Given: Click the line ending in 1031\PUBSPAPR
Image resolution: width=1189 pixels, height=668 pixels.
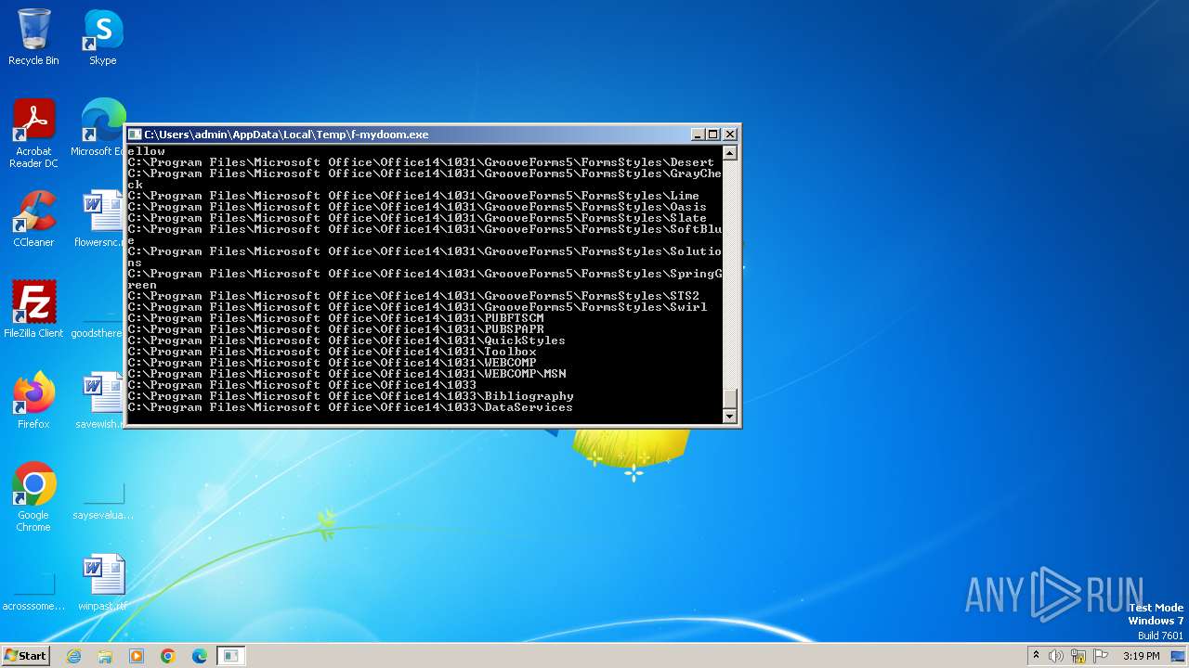Looking at the screenshot, I should click(335, 329).
